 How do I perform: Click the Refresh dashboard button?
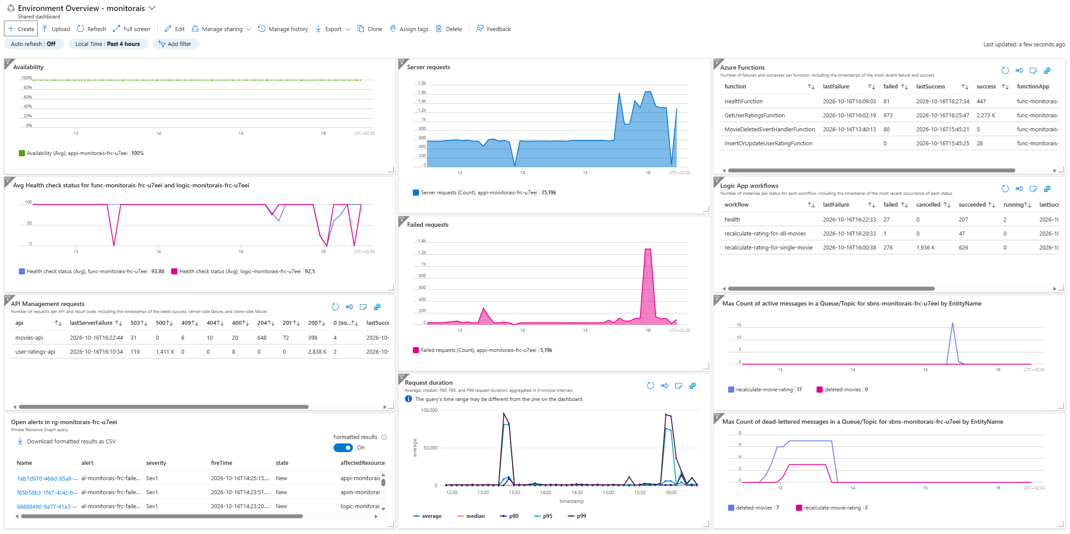(92, 29)
